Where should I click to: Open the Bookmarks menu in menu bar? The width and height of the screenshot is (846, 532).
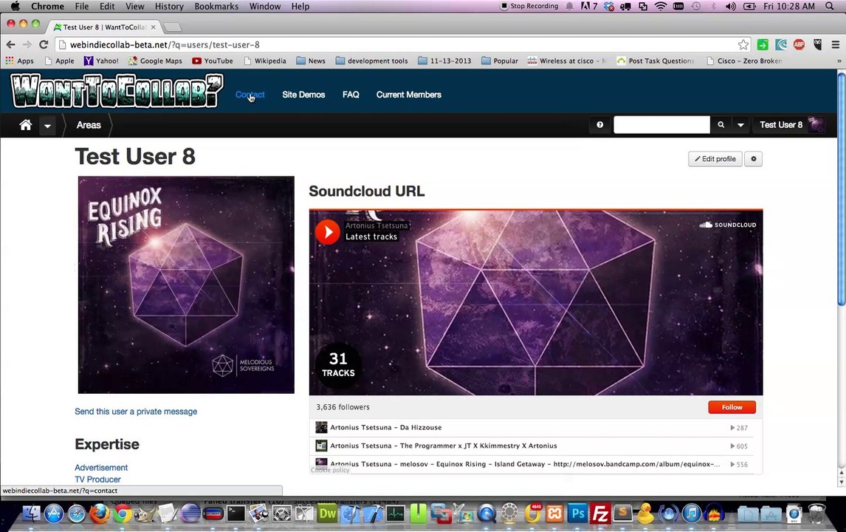tap(216, 7)
